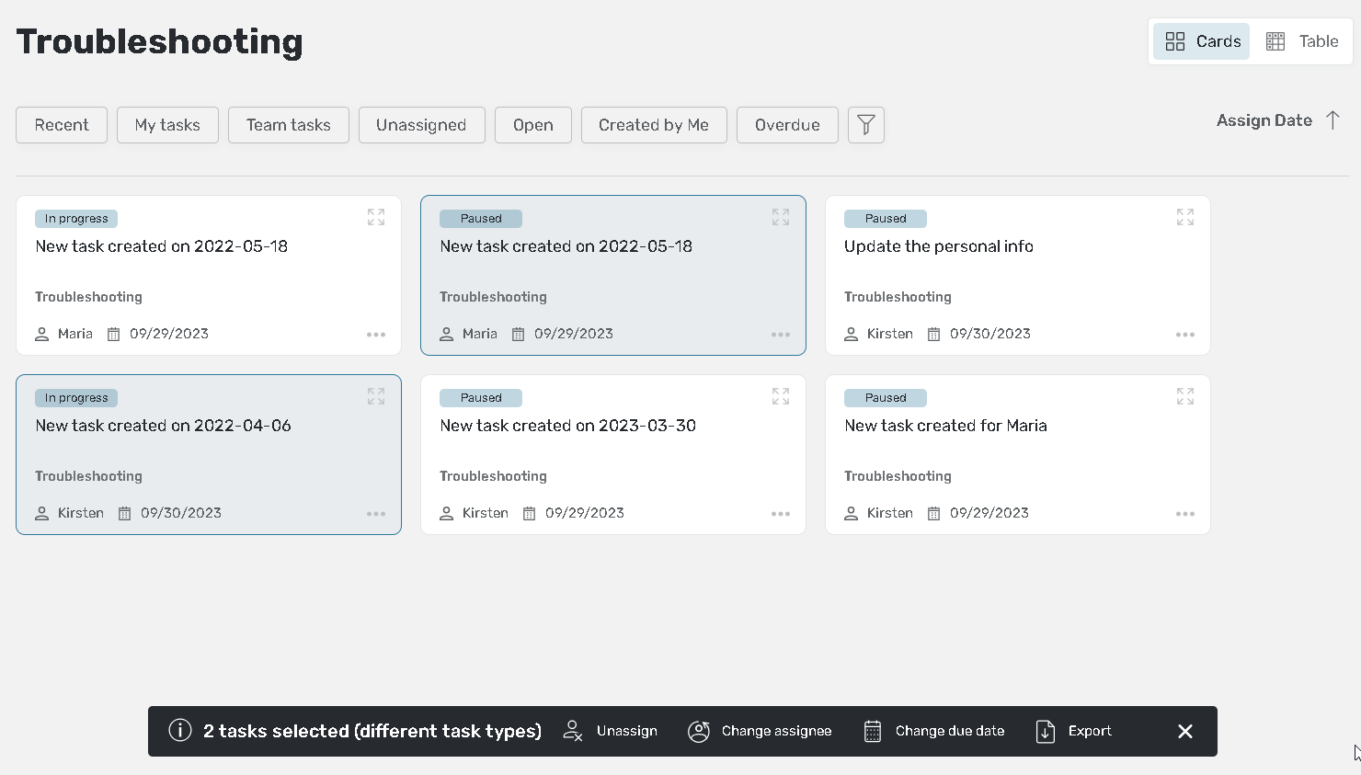This screenshot has width=1361, height=775.
Task: Click Change assignee in selection bar
Action: click(760, 731)
